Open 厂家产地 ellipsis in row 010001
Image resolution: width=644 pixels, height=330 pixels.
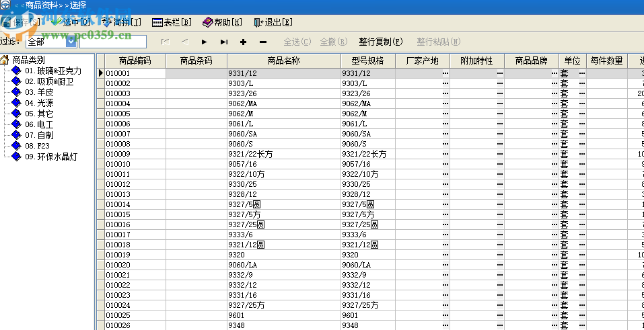[445, 73]
